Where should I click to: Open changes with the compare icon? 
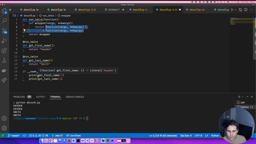[x=240, y=10]
